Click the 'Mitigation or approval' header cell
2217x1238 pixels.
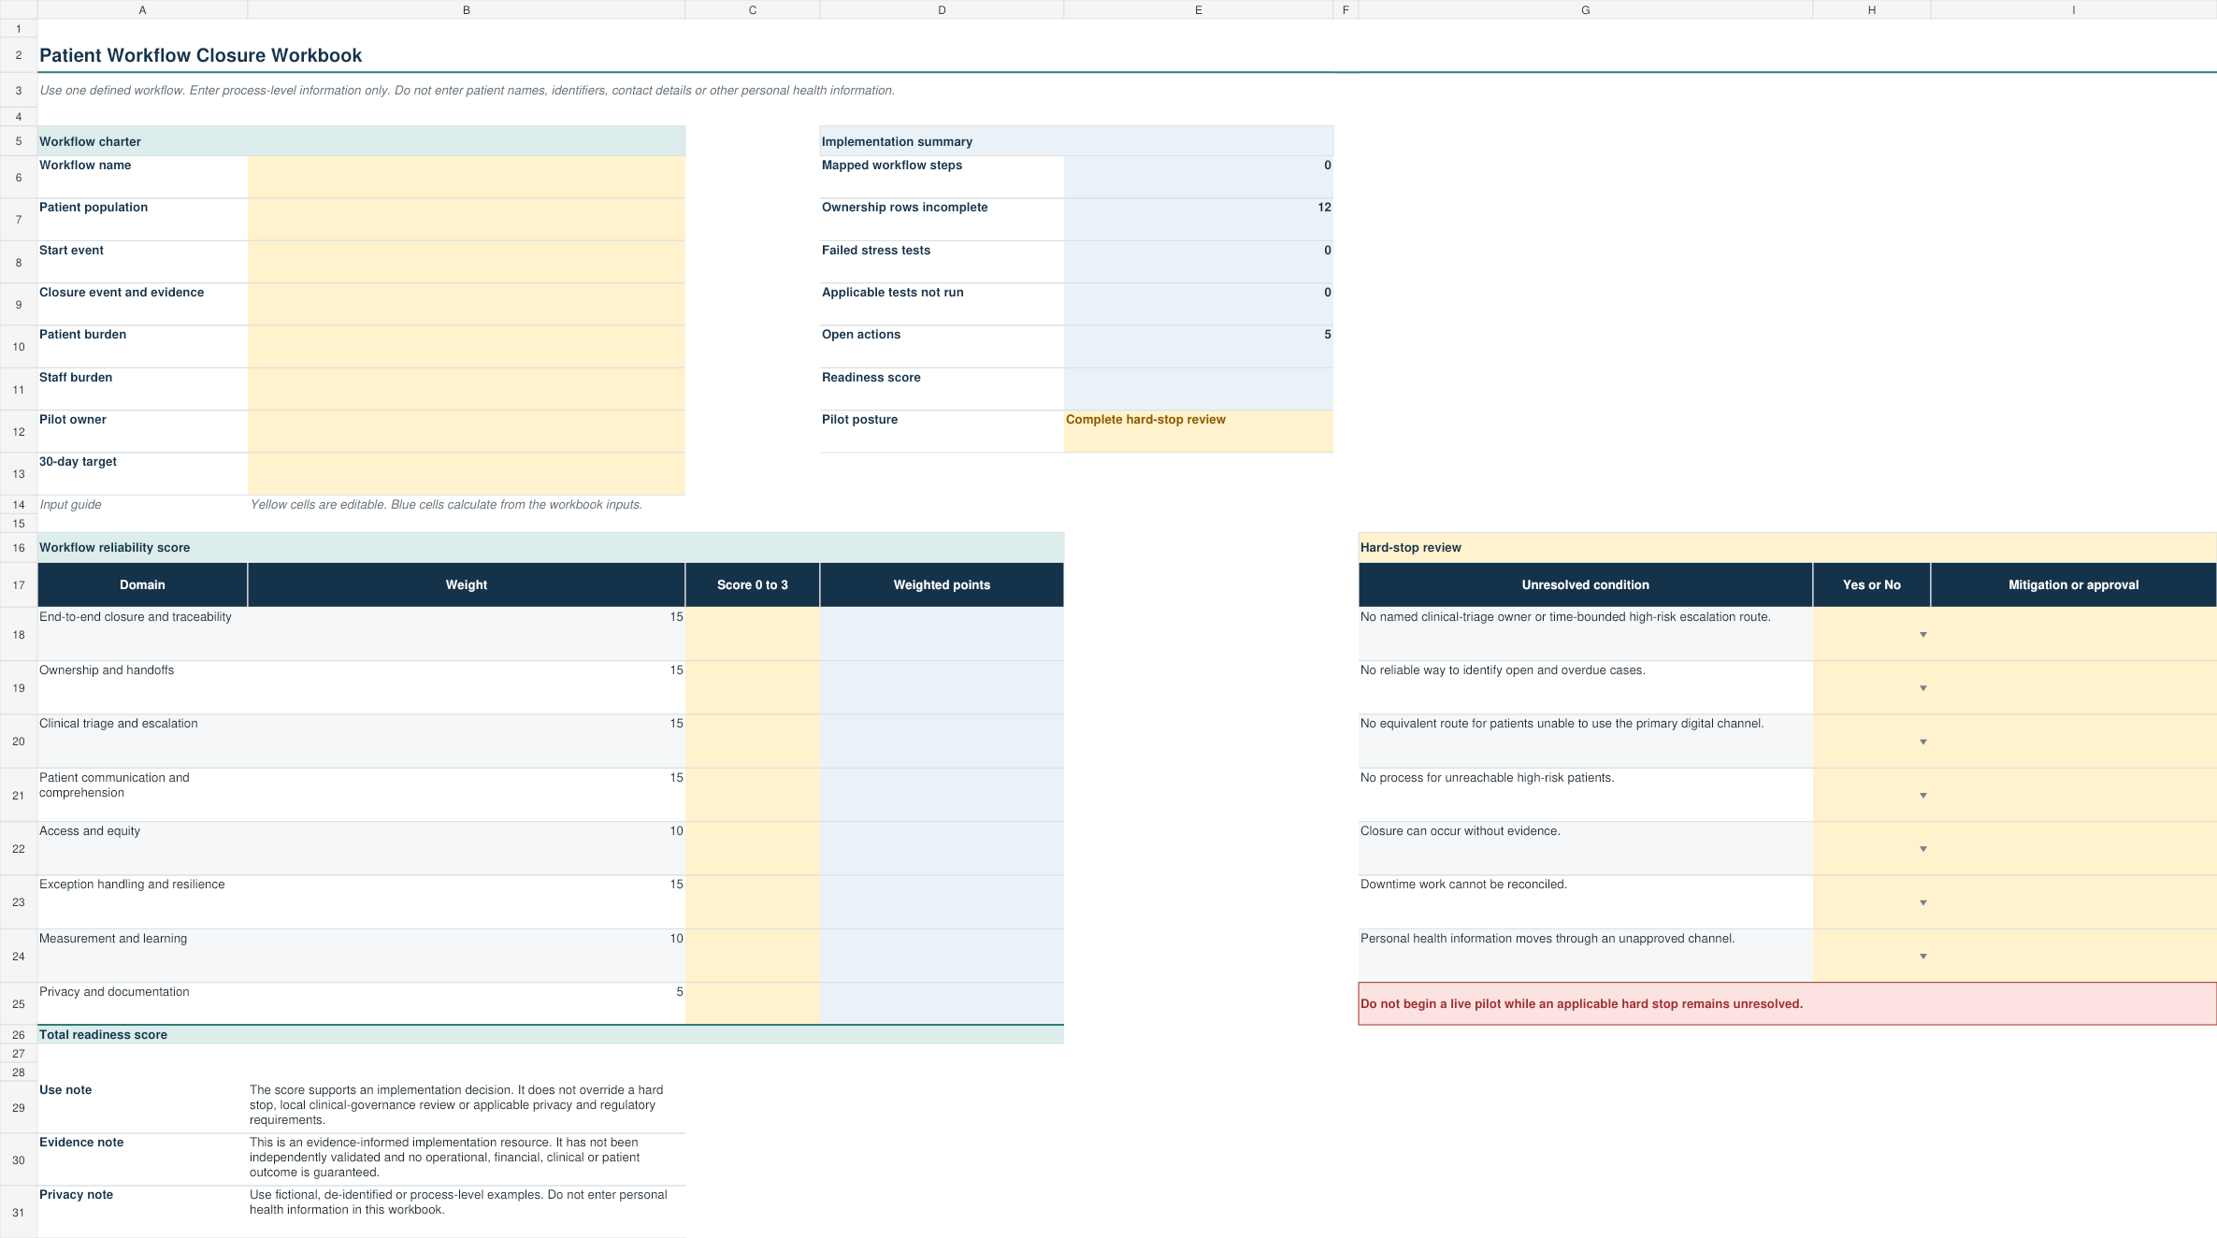point(2073,585)
